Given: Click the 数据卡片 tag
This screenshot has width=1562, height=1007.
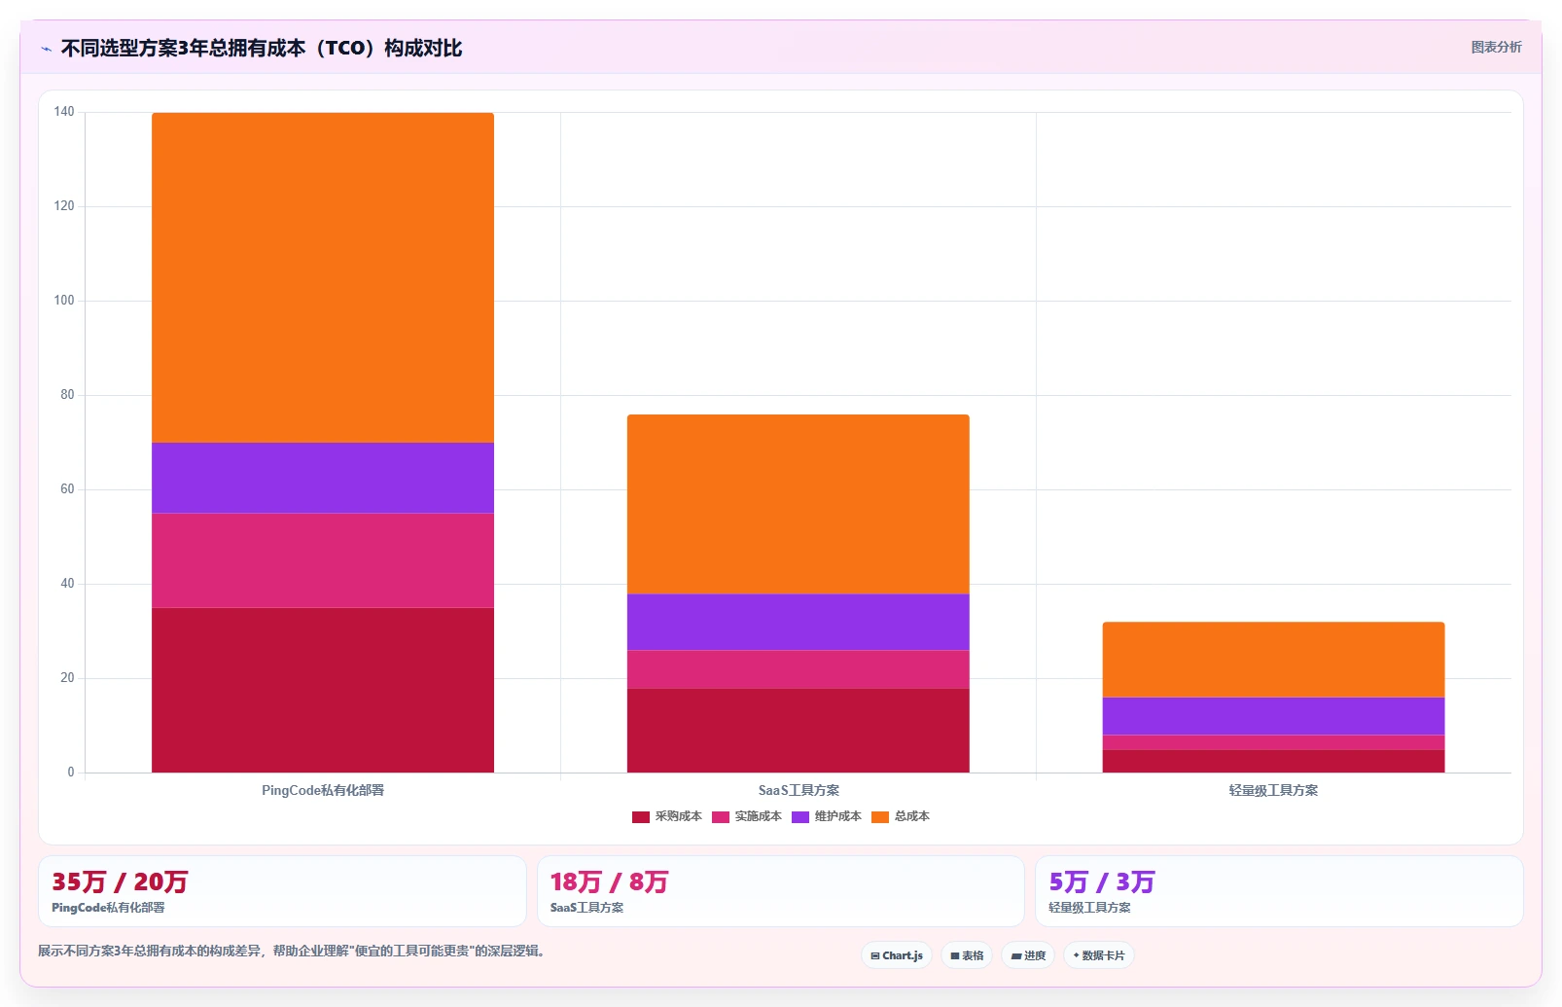Looking at the screenshot, I should (1099, 955).
